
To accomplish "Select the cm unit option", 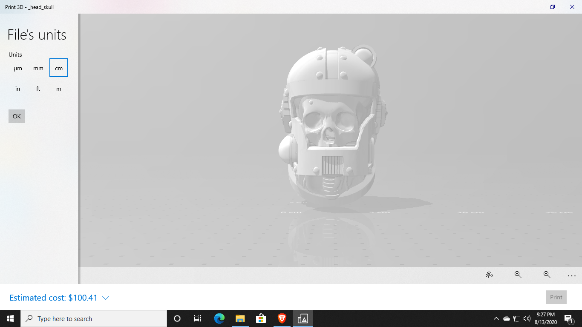I will (x=59, y=68).
